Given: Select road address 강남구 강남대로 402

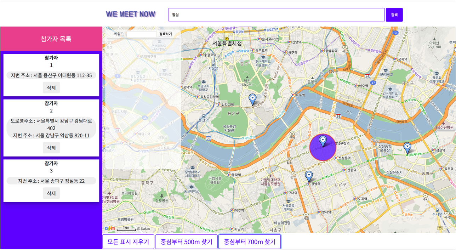Looking at the screenshot, I should click(51, 124).
